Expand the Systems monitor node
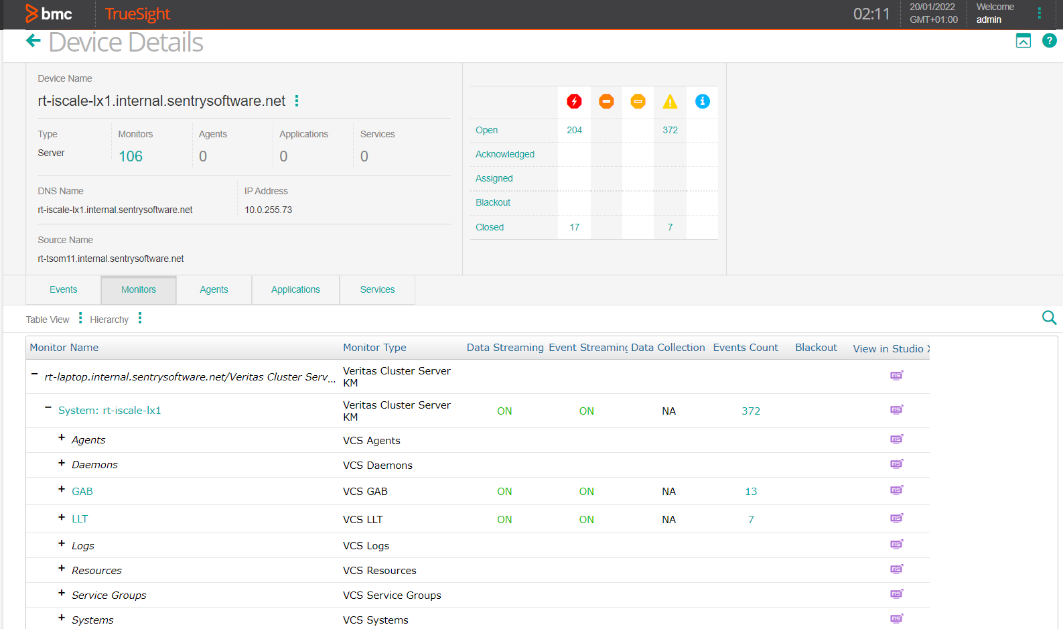 [x=62, y=618]
